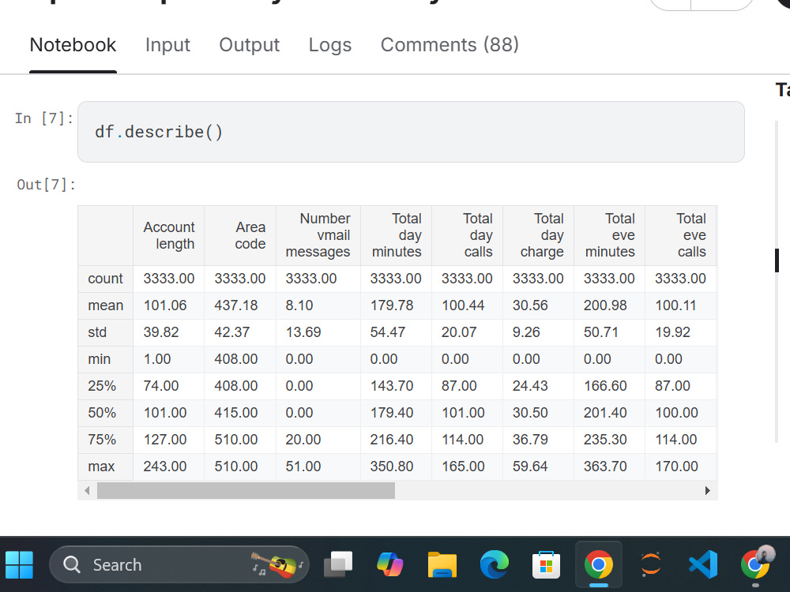The image size is (790, 592).
Task: Switch to the Input tab
Action: [x=167, y=45]
